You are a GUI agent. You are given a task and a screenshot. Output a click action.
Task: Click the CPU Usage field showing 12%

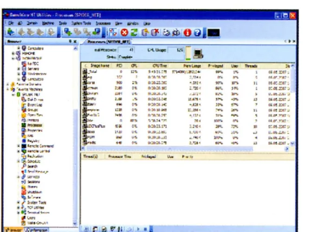pyautogui.click(x=176, y=50)
